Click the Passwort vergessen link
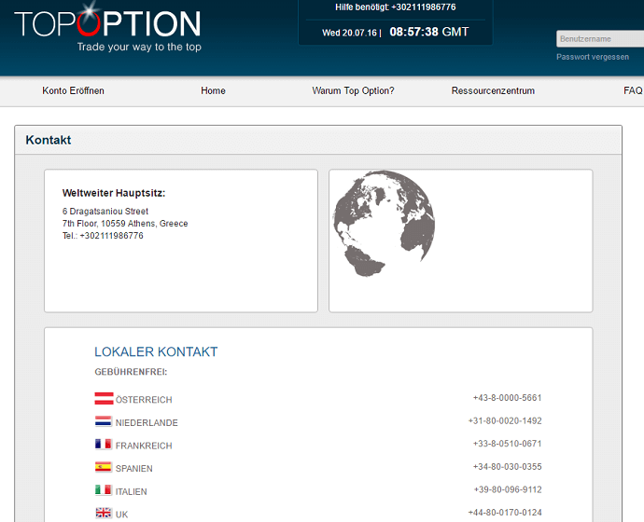 (593, 57)
